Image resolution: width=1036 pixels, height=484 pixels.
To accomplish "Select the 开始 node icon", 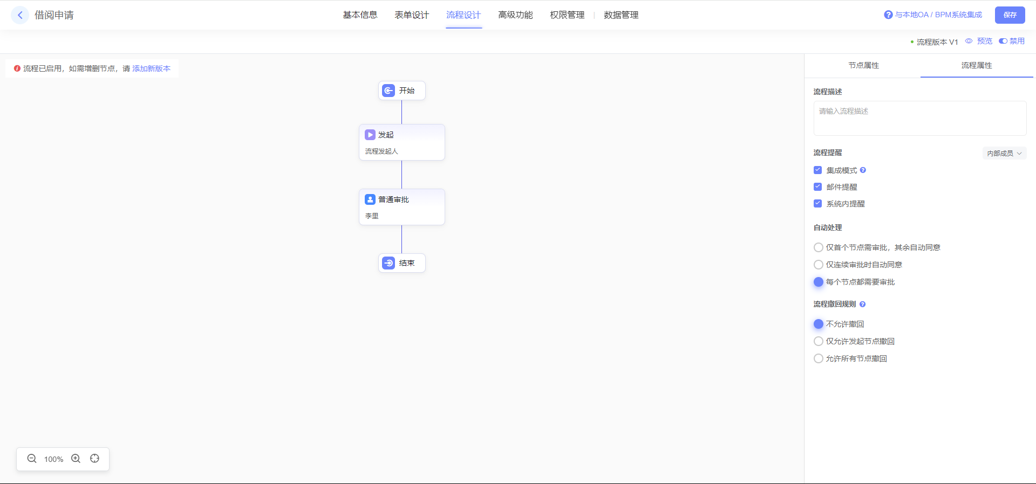I will pyautogui.click(x=388, y=91).
